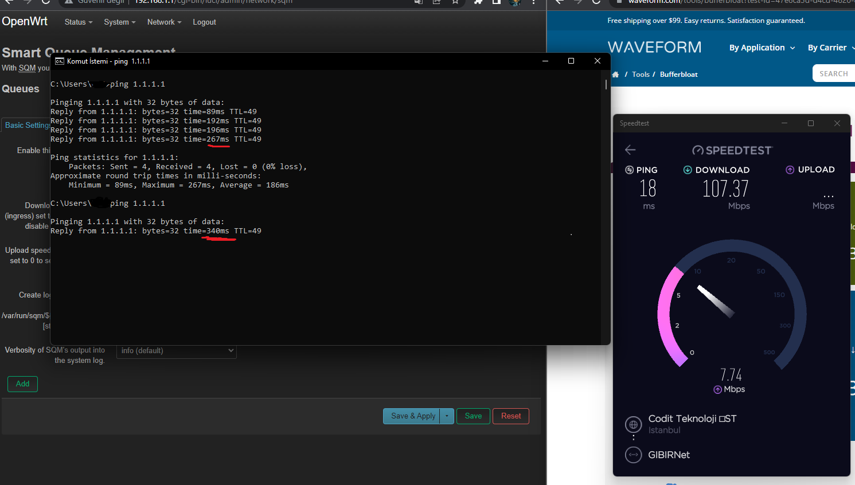This screenshot has height=485, width=855.
Task: Click the 18 ms ping value in Speedtest
Action: [x=648, y=189]
